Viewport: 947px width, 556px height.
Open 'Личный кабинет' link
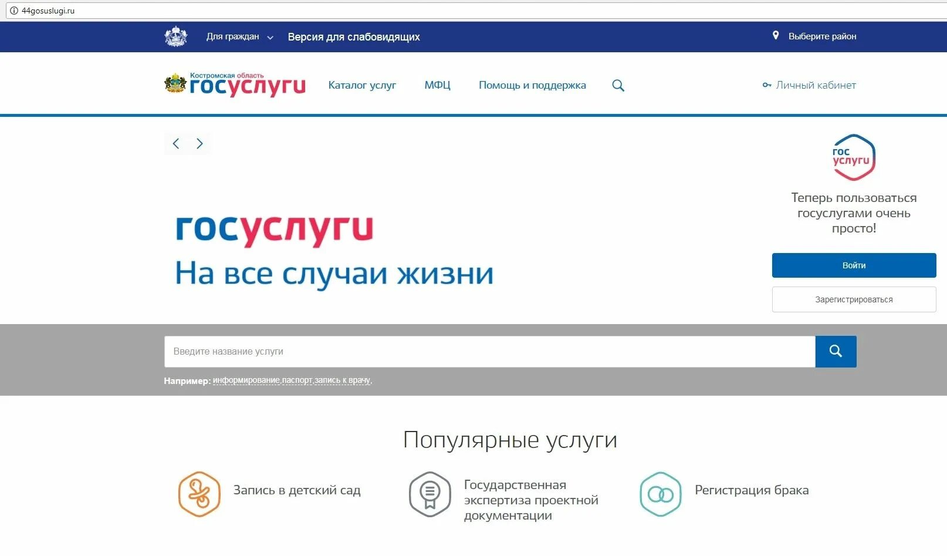816,85
